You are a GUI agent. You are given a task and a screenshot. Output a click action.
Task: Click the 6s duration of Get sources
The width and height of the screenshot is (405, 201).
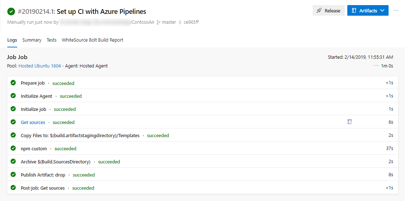pos(390,122)
